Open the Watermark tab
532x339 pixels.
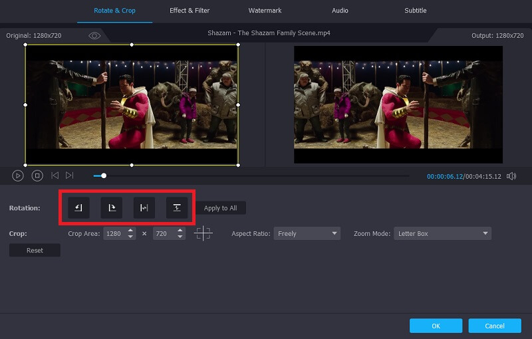(x=265, y=11)
